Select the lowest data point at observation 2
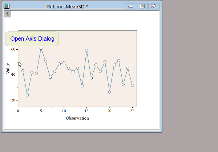218x152 pixels. 27,95
